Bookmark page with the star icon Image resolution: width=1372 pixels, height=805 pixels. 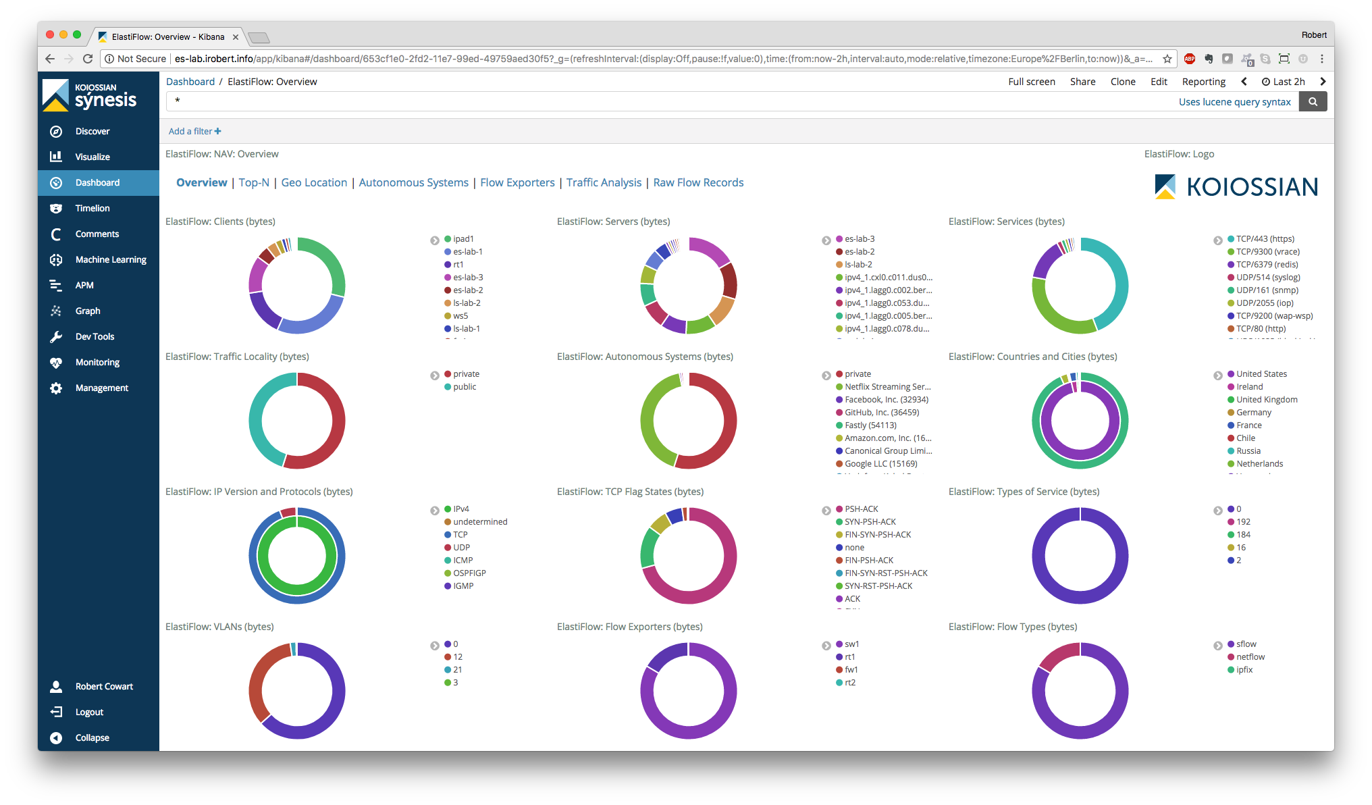coord(1167,59)
